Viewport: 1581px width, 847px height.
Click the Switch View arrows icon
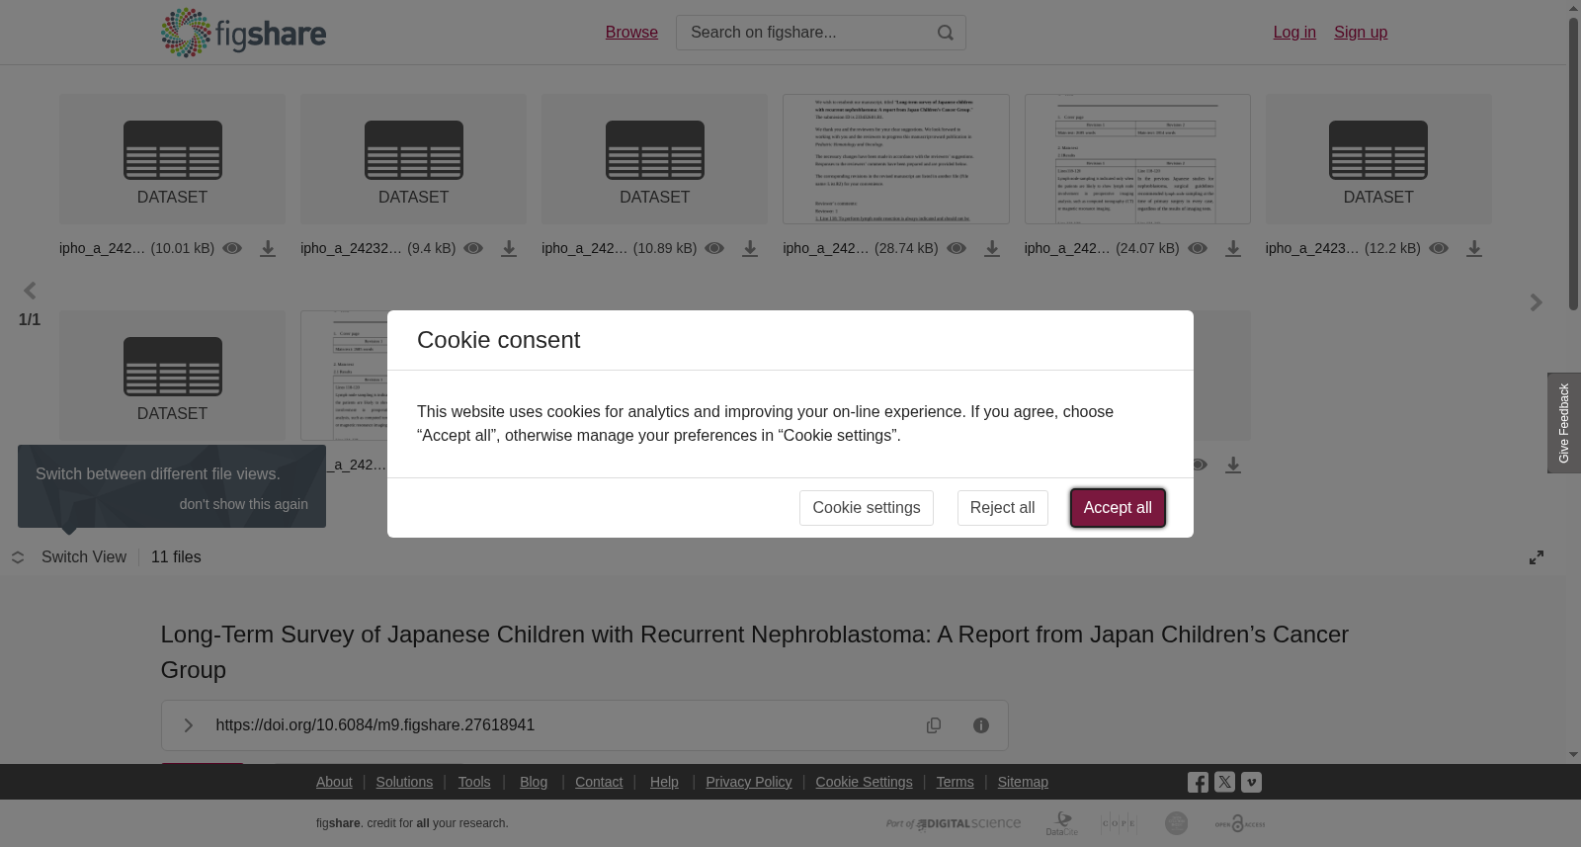coord(18,557)
